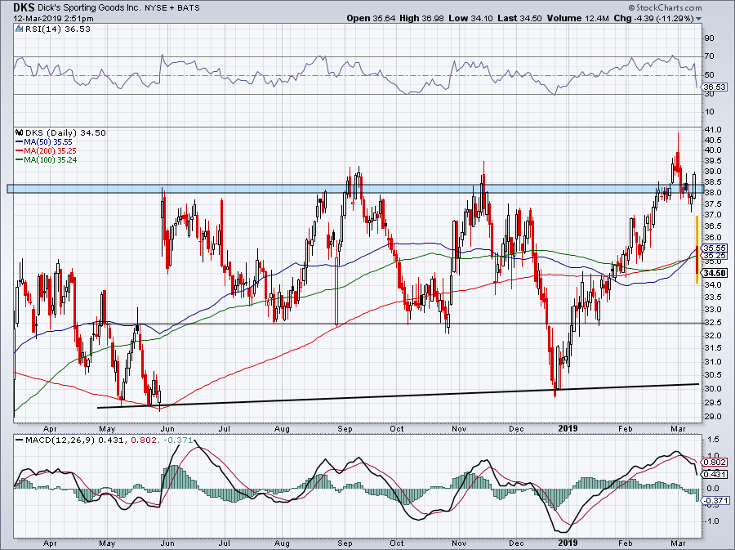735x550 pixels.
Task: Click the Low 34.10 value
Action: click(470, 18)
